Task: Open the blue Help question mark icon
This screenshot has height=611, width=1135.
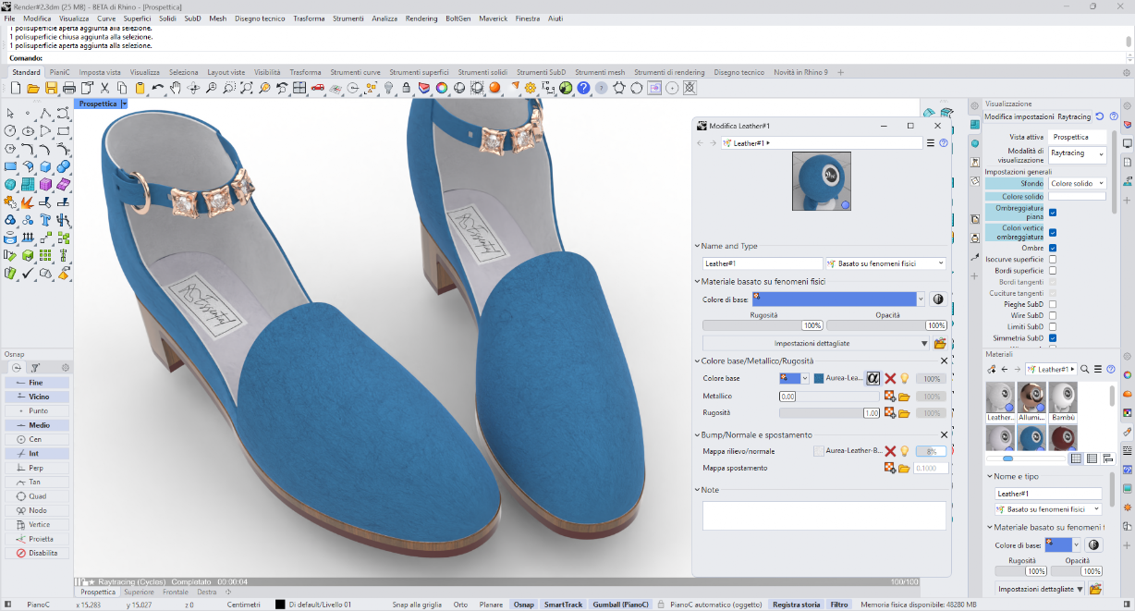Action: (583, 88)
